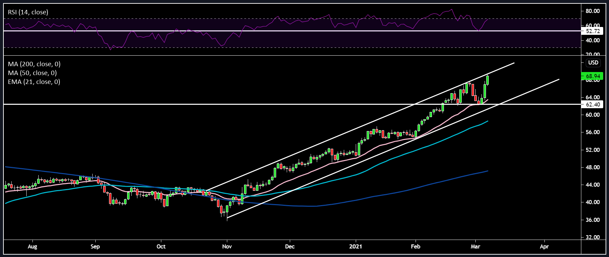Click the Dec label on time axis

(290, 246)
